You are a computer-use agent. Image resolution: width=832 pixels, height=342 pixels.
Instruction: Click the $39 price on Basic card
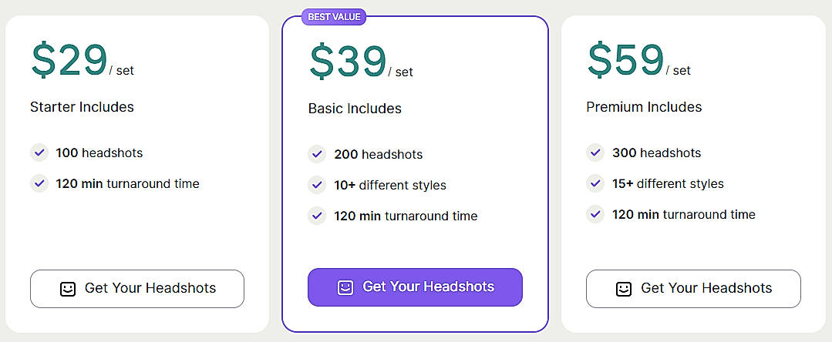(x=347, y=62)
